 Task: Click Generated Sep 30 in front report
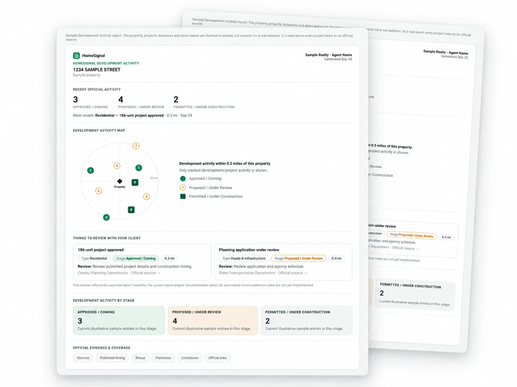coord(338,59)
